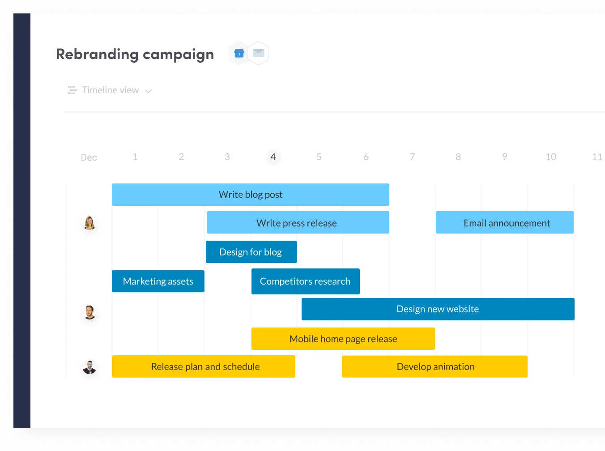Select day 5 in the date header

[319, 157]
